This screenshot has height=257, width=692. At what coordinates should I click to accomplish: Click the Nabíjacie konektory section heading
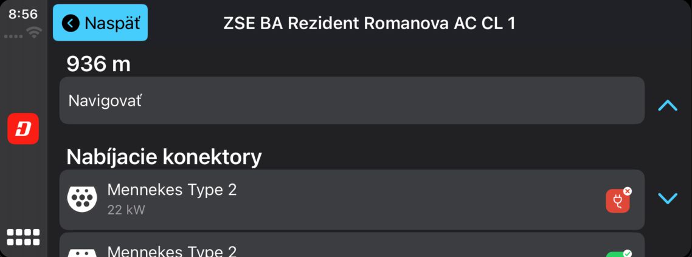[164, 157]
